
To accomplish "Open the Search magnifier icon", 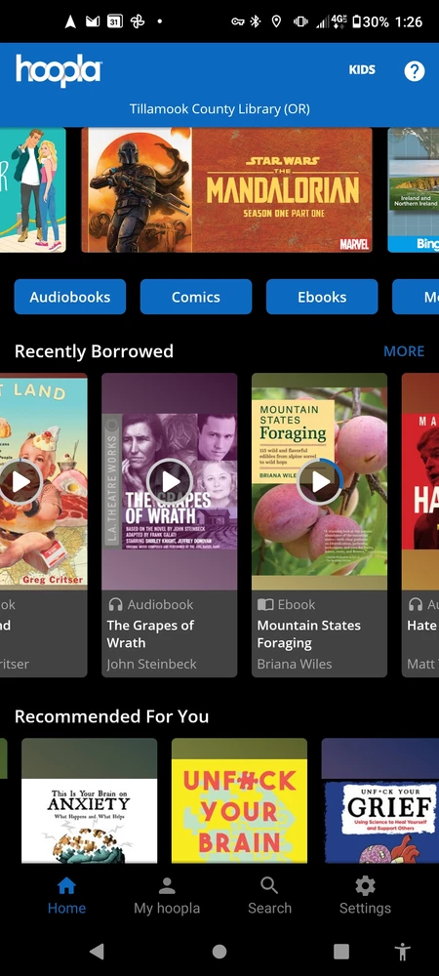I will click(x=269, y=885).
